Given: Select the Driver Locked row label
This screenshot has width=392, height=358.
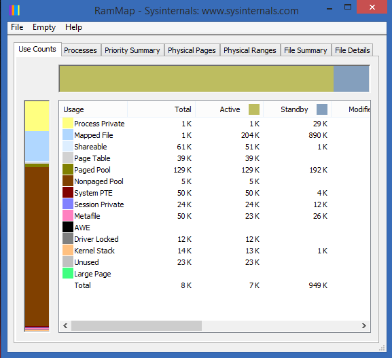Looking at the screenshot, I should (x=96, y=239).
